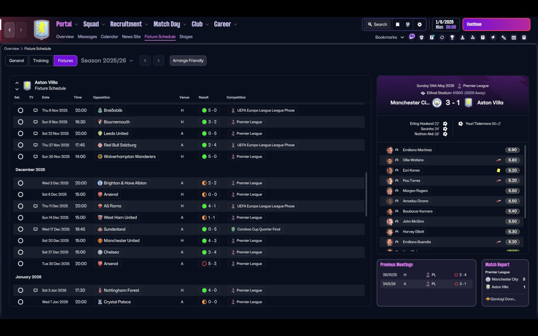The height and width of the screenshot is (336, 538).
Task: Open settings gear icon in top bar
Action: point(419,24)
